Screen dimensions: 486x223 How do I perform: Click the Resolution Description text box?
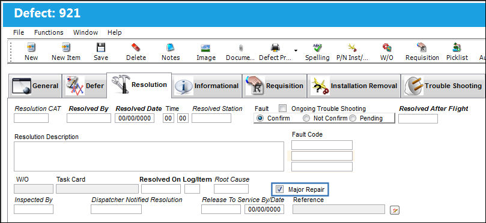point(149,156)
